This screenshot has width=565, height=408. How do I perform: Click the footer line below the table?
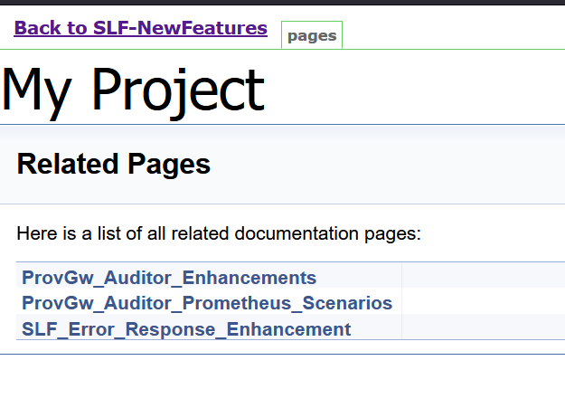point(282,354)
